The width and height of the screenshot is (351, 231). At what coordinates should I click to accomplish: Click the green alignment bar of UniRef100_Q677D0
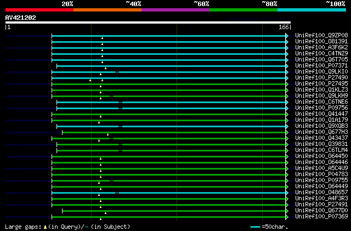(x=174, y=211)
